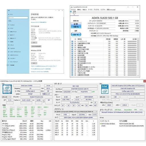The width and height of the screenshot is (146, 146).
Task: Open Clipboard in the Settings sidebar
Action: click(x=12, y=58)
